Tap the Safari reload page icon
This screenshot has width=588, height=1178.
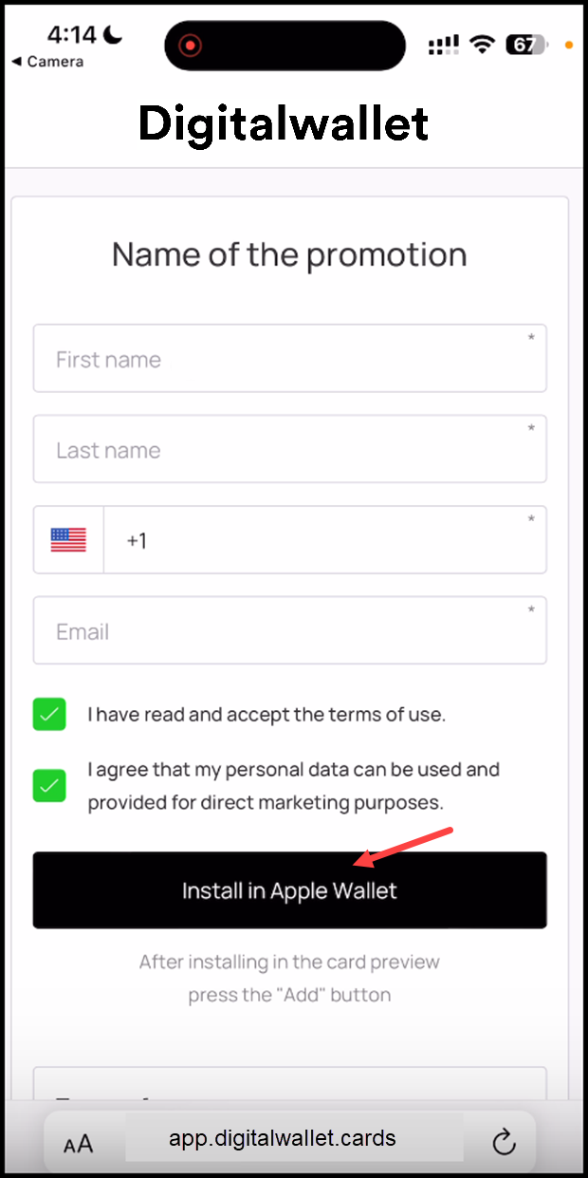coord(504,1142)
